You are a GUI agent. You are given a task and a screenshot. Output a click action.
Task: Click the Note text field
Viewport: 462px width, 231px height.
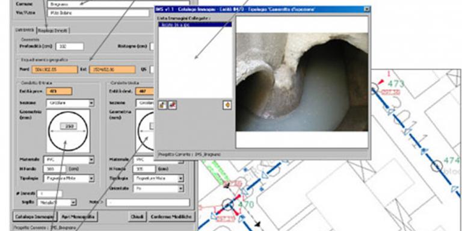[x=148, y=202]
